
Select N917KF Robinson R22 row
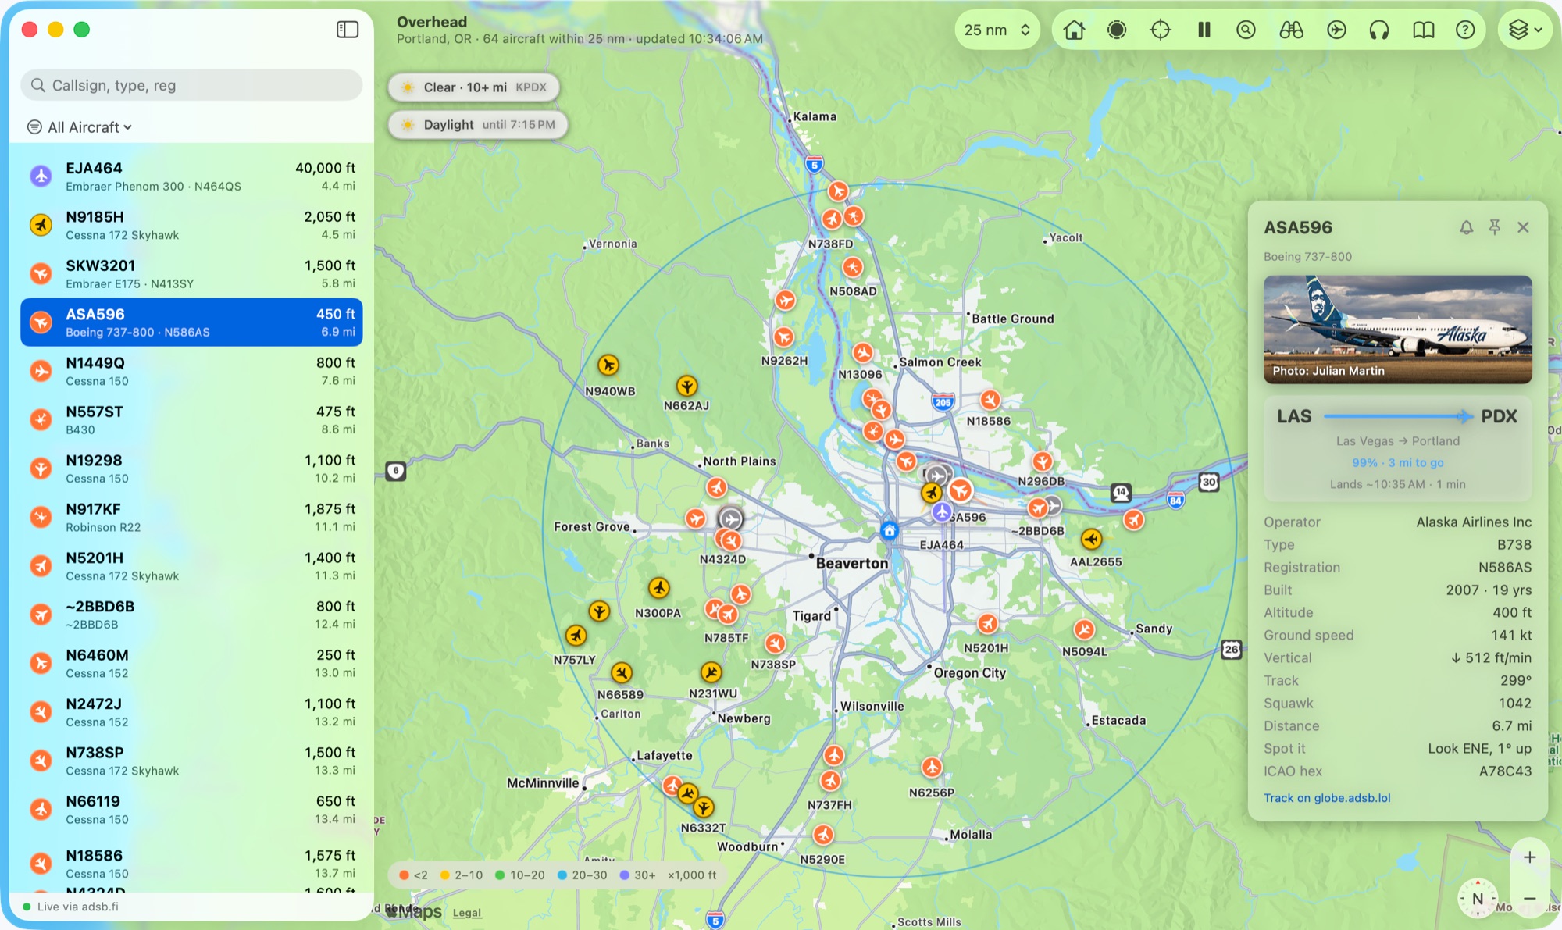pos(191,517)
